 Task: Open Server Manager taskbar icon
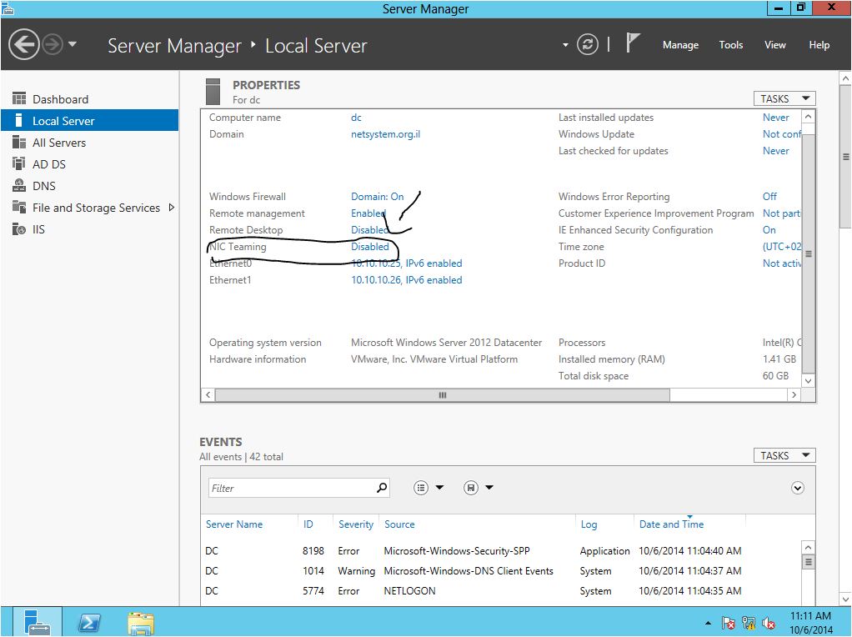coord(37,622)
